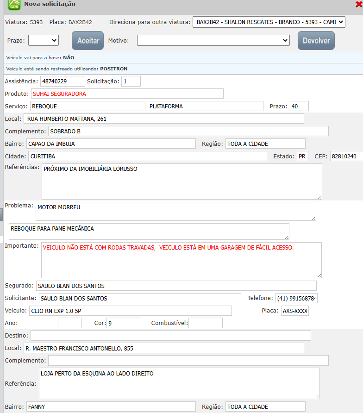
Task: Click the Telefone field
Action: click(x=296, y=298)
